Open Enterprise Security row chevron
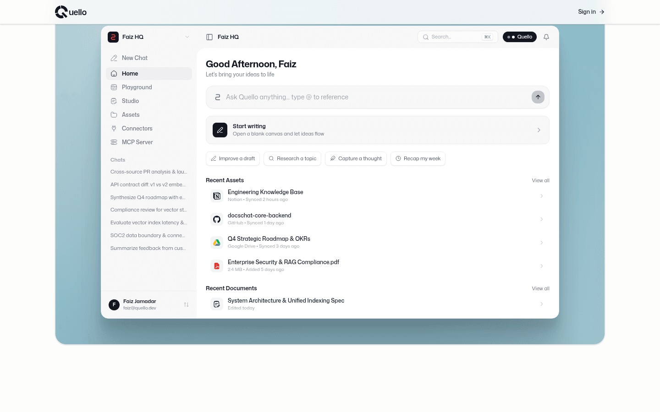 tap(542, 266)
